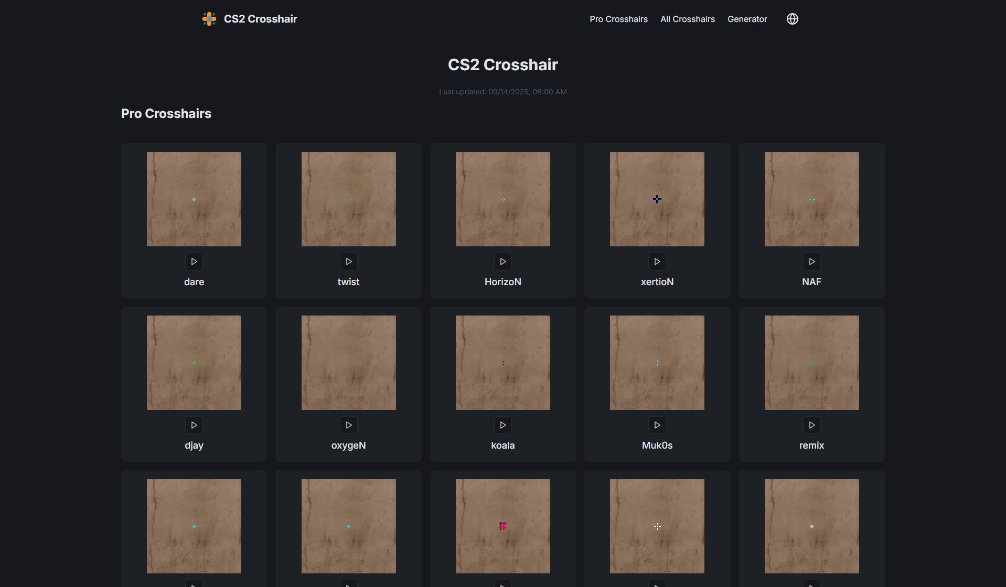Image resolution: width=1006 pixels, height=587 pixels.
Task: Select the twist player name
Action: click(349, 282)
